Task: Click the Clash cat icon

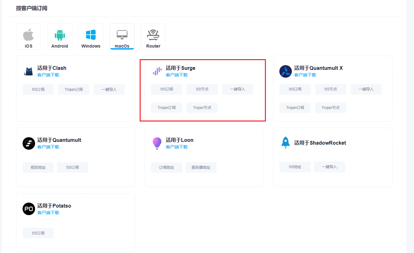Action: [x=28, y=71]
